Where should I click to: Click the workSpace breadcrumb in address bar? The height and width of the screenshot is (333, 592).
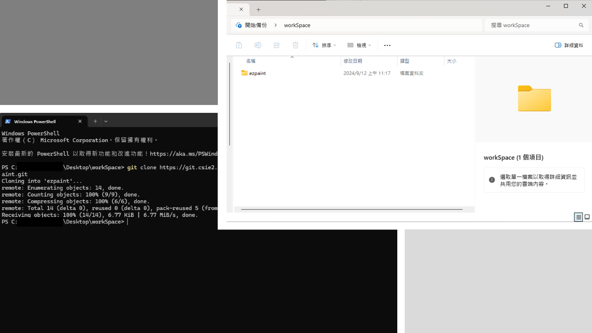(x=297, y=25)
